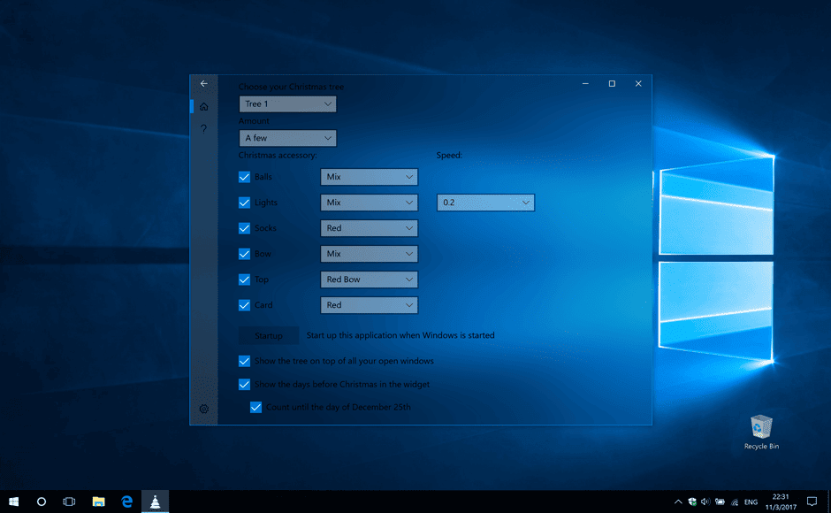Open the Lights color Mix dropdown
Image resolution: width=831 pixels, height=513 pixels.
coord(369,203)
